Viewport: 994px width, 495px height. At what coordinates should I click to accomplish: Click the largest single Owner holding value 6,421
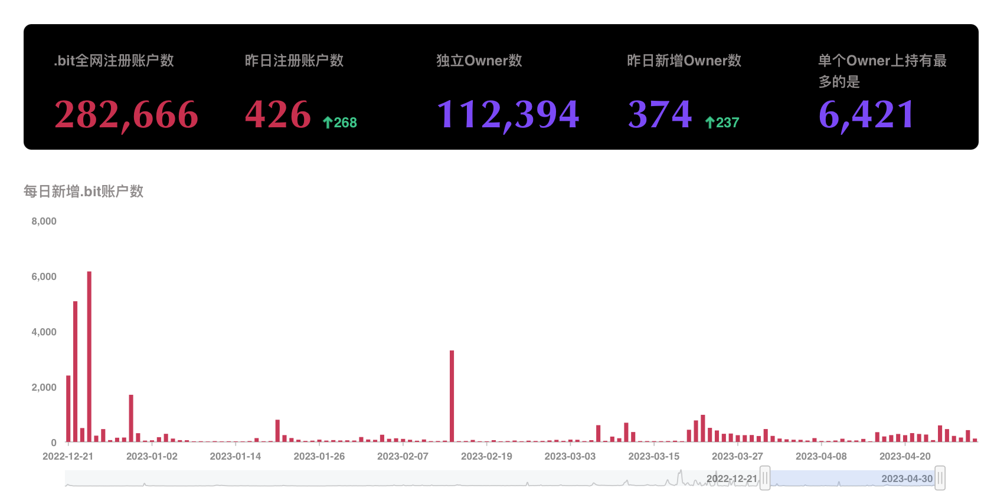pos(867,114)
